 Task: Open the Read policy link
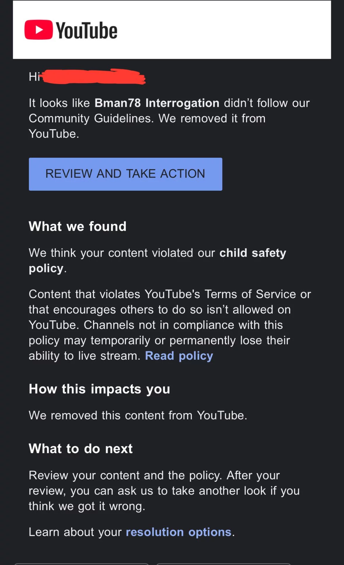(179, 356)
